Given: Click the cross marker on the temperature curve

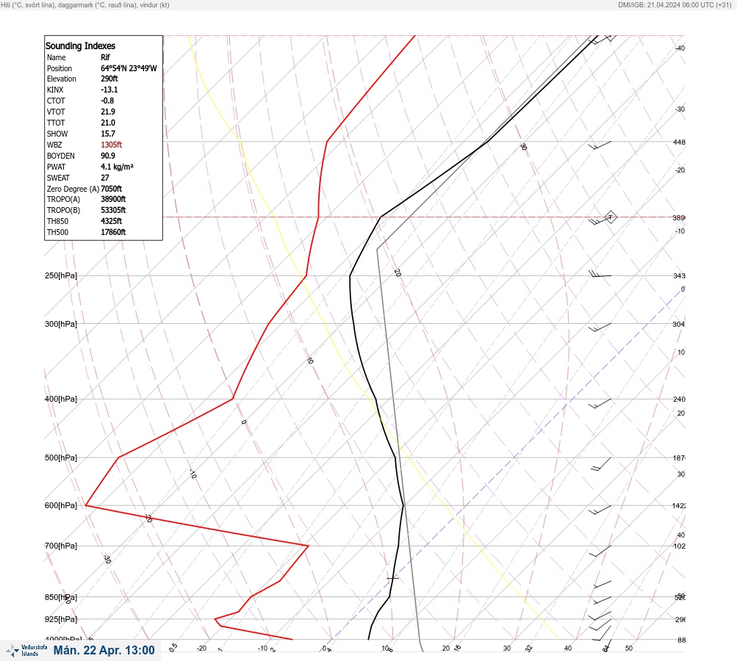Looking at the screenshot, I should 392,578.
